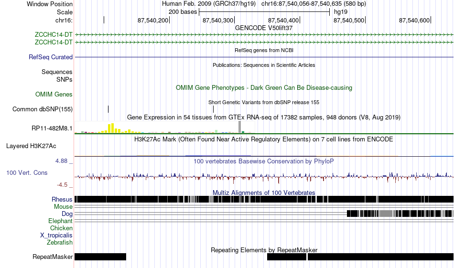This screenshot has height=268, width=454.
Task: Click the second dbSNP variant tick mark
Action: point(214,109)
